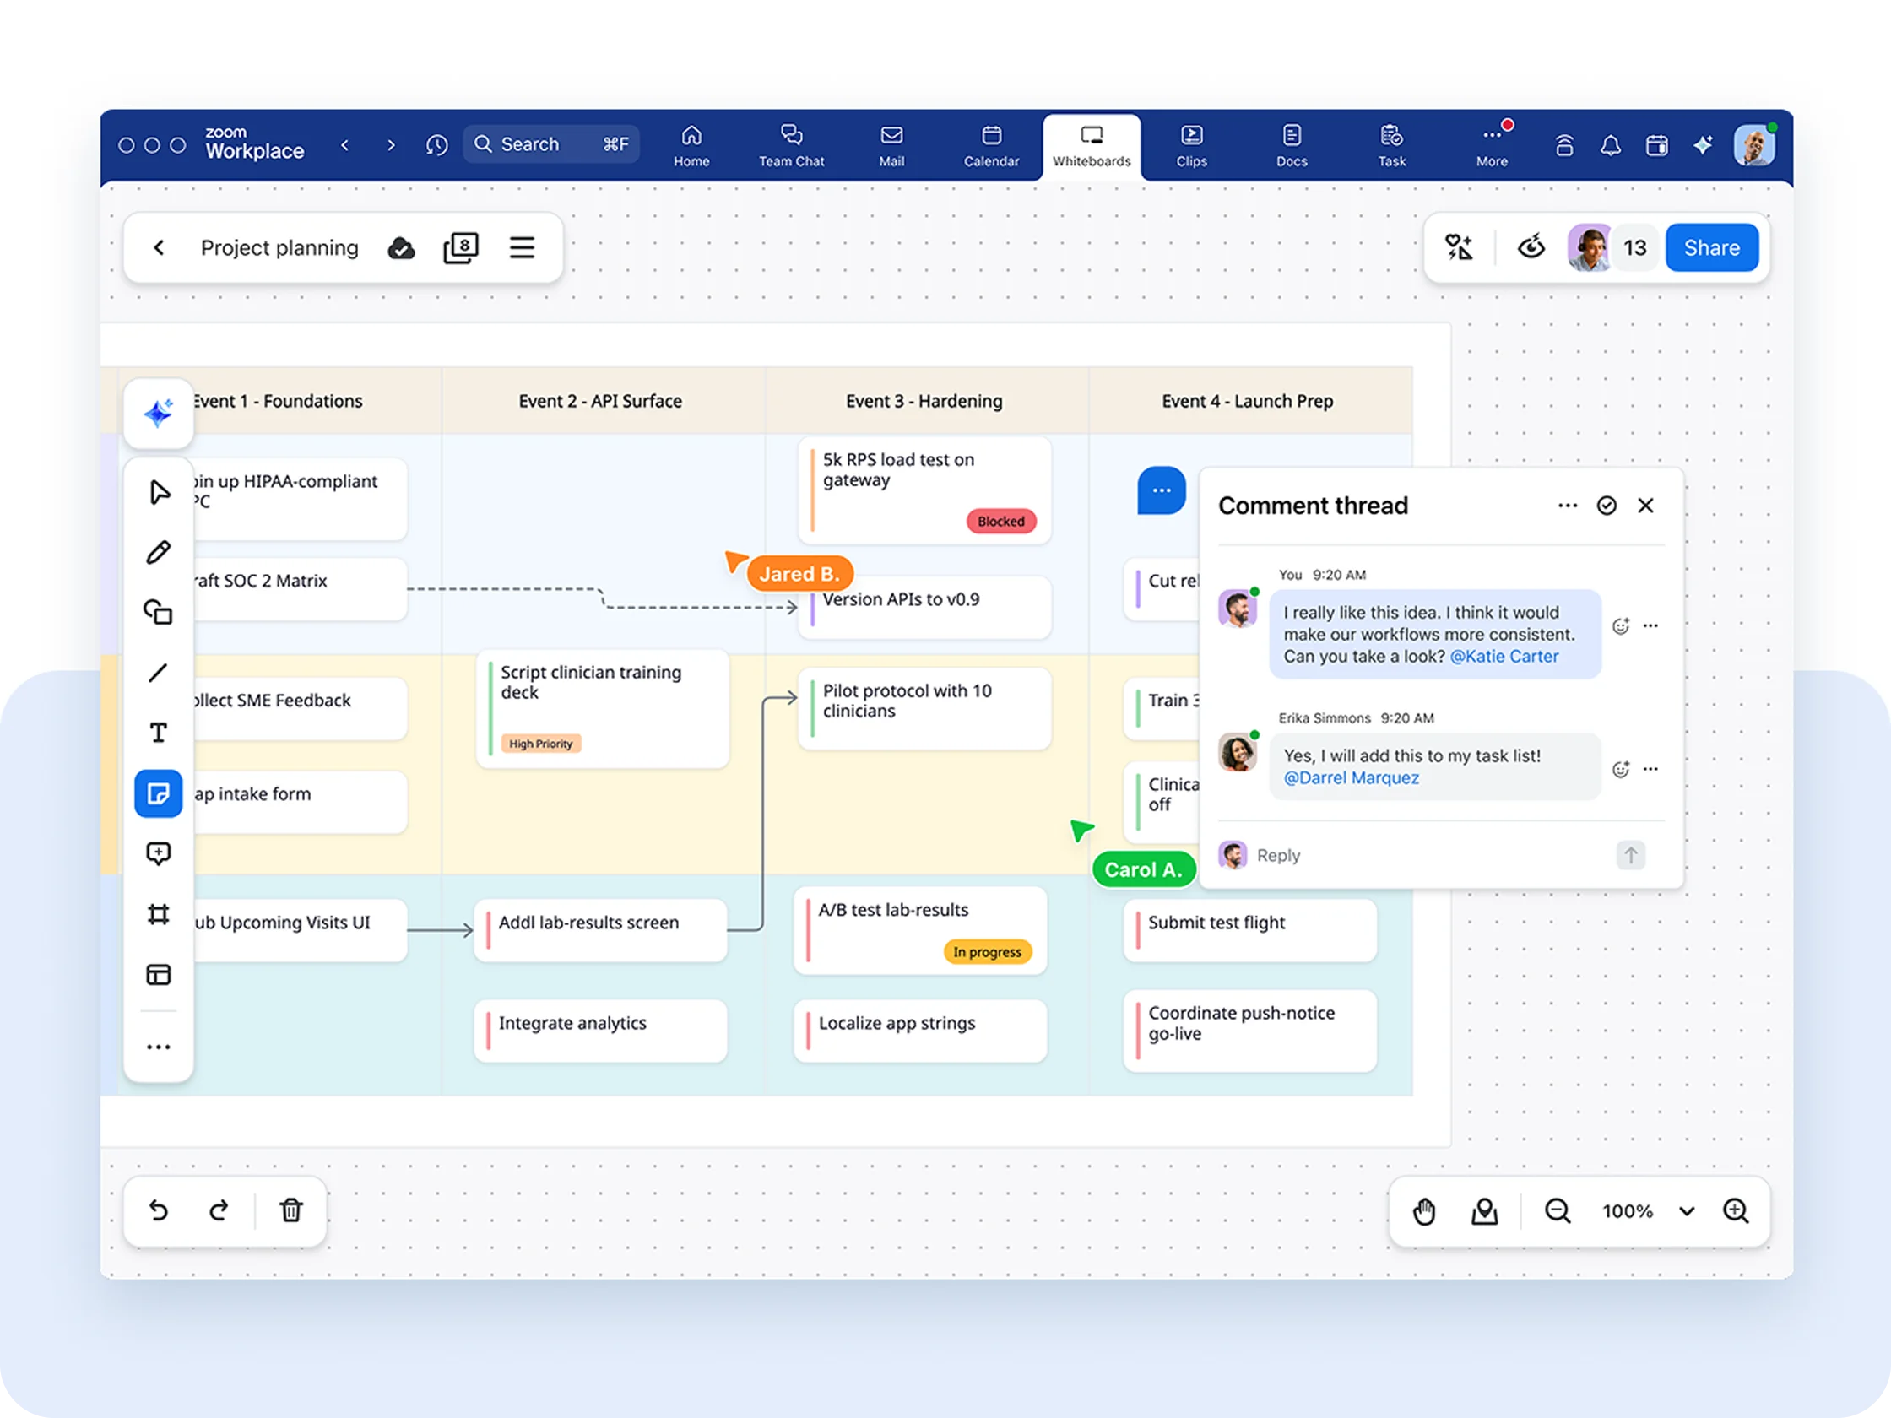Open the zoom level dropdown
1891x1418 pixels.
1688,1211
